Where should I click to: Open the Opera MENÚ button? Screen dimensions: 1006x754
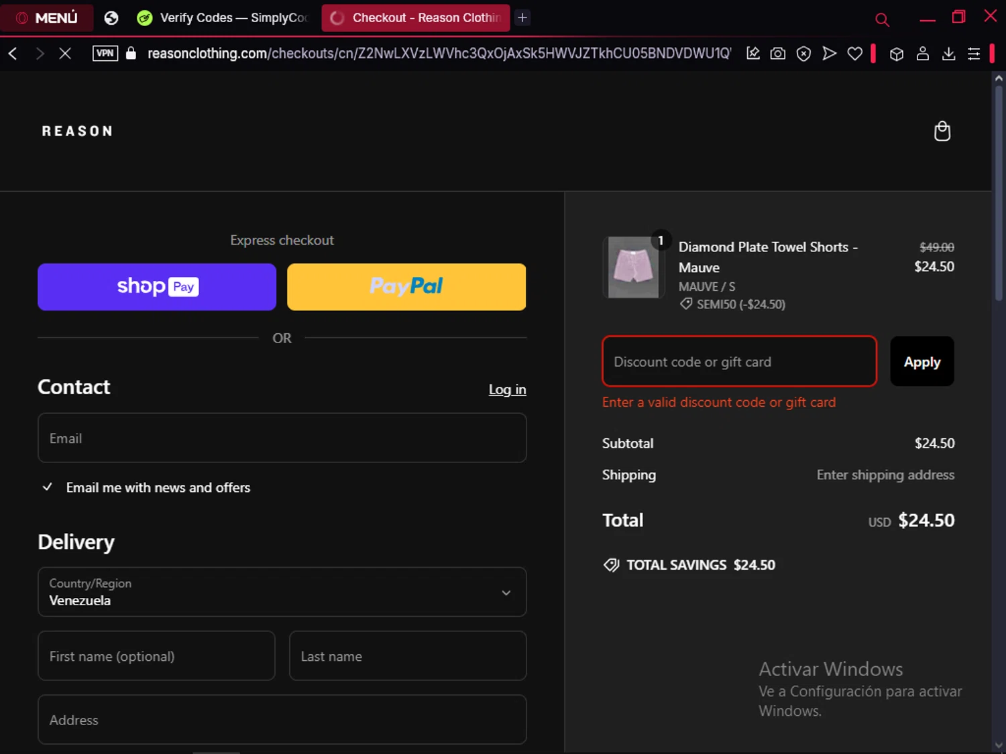tap(46, 17)
